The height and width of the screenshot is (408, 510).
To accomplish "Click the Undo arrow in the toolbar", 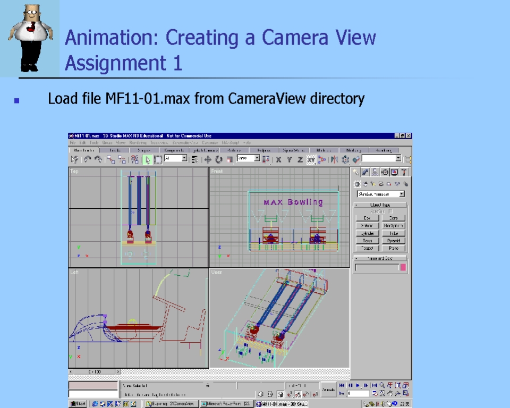I will tap(88, 159).
